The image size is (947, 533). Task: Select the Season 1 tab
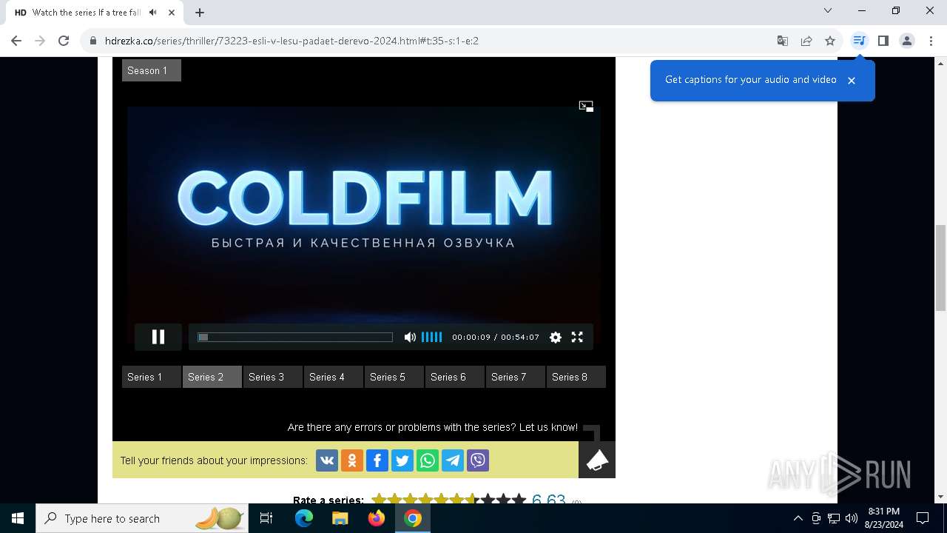point(152,70)
